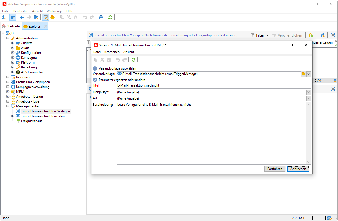Click the undo arrow in main toolbar
The width and height of the screenshot is (338, 221).
[85, 17]
